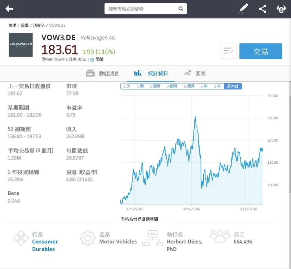291x269 pixels.
Task: Click the 07/12/2014 date label on chart axis
Action: click(x=192, y=209)
